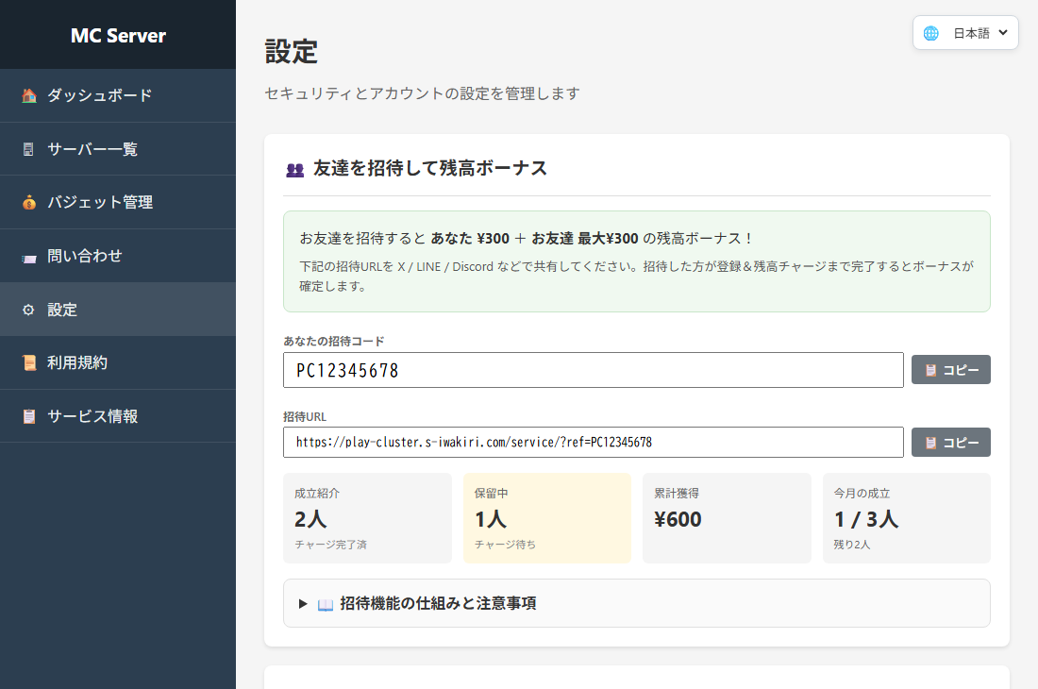Click the globe icon in language selector
1038x689 pixels.
pyautogui.click(x=930, y=33)
